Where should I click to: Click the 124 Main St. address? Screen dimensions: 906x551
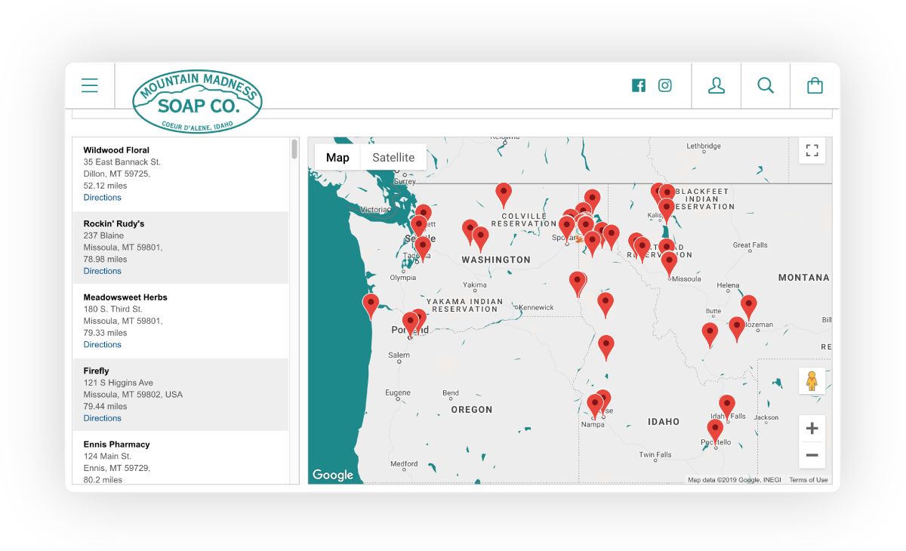[107, 457]
